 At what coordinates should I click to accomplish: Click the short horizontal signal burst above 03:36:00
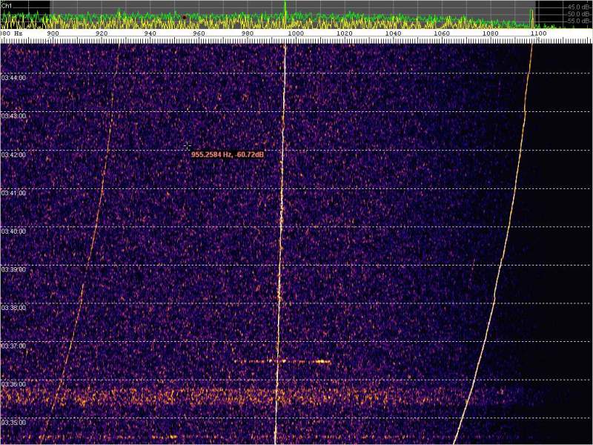tap(282, 361)
